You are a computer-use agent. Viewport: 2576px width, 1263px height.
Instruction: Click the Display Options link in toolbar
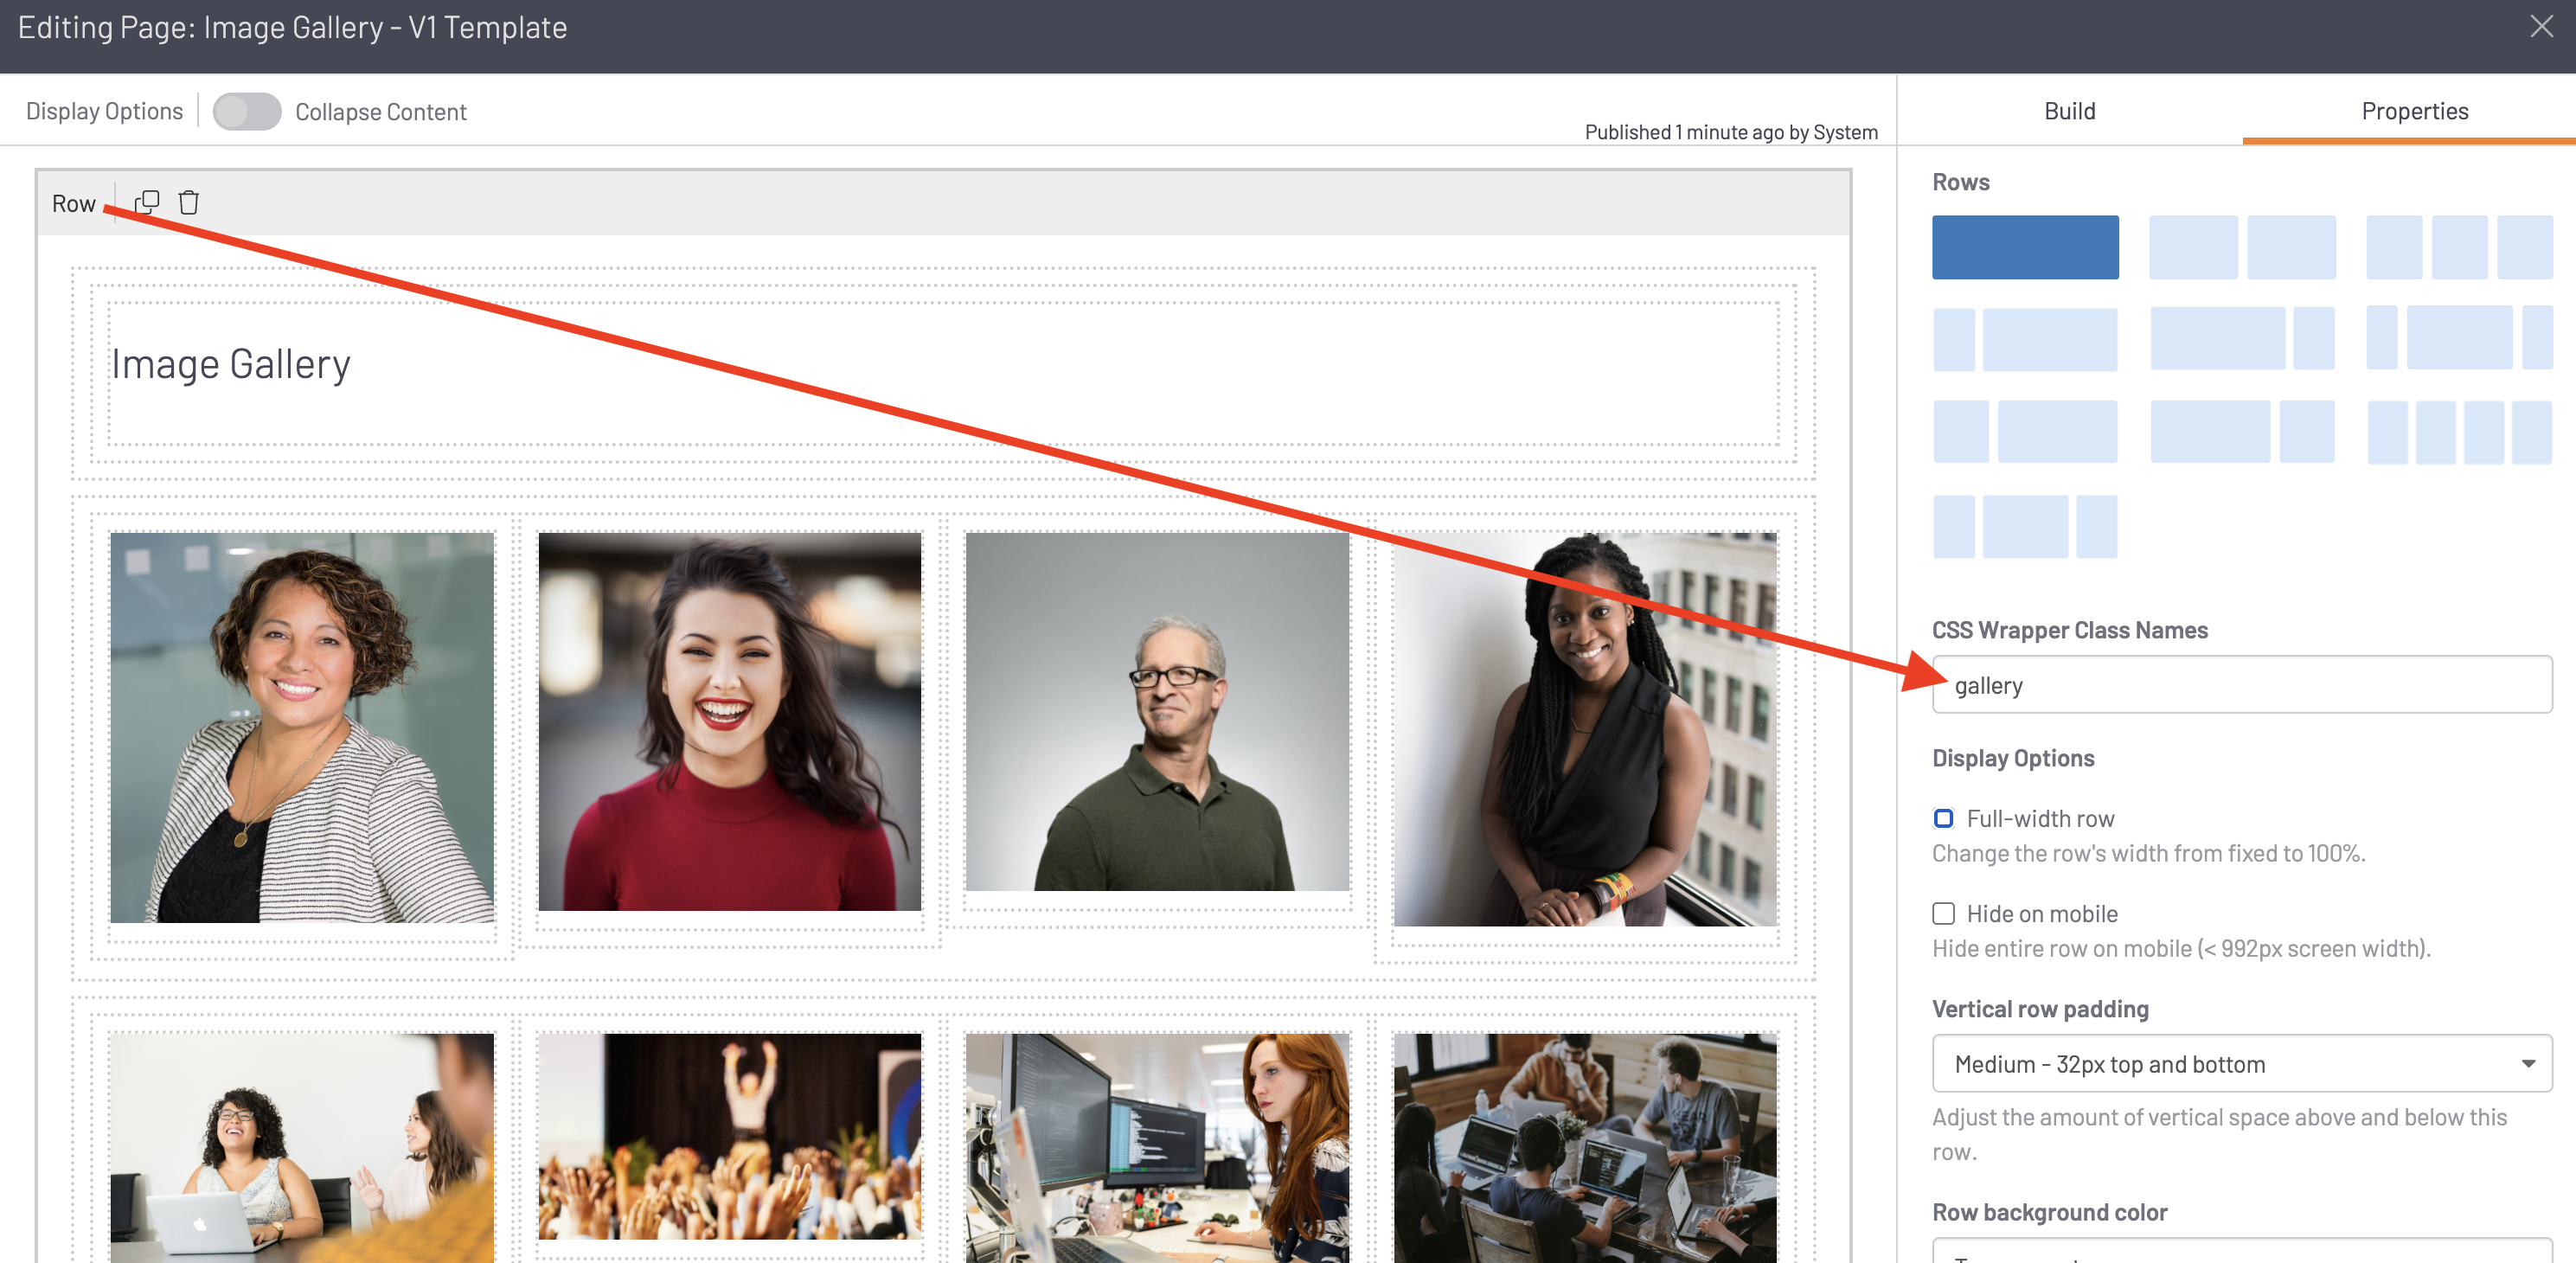click(104, 111)
